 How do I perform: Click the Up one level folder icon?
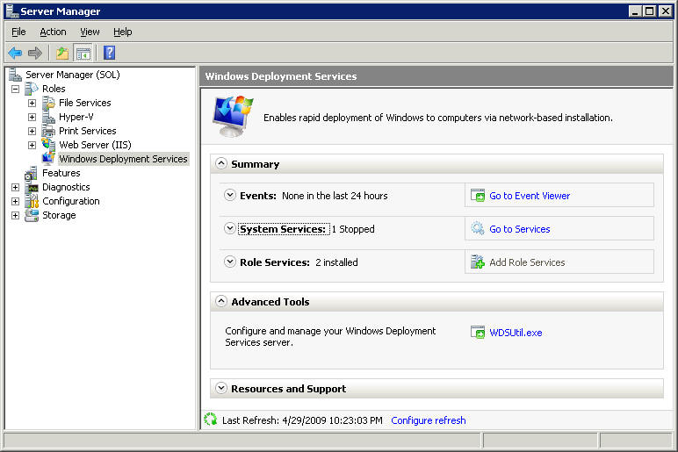tap(62, 54)
